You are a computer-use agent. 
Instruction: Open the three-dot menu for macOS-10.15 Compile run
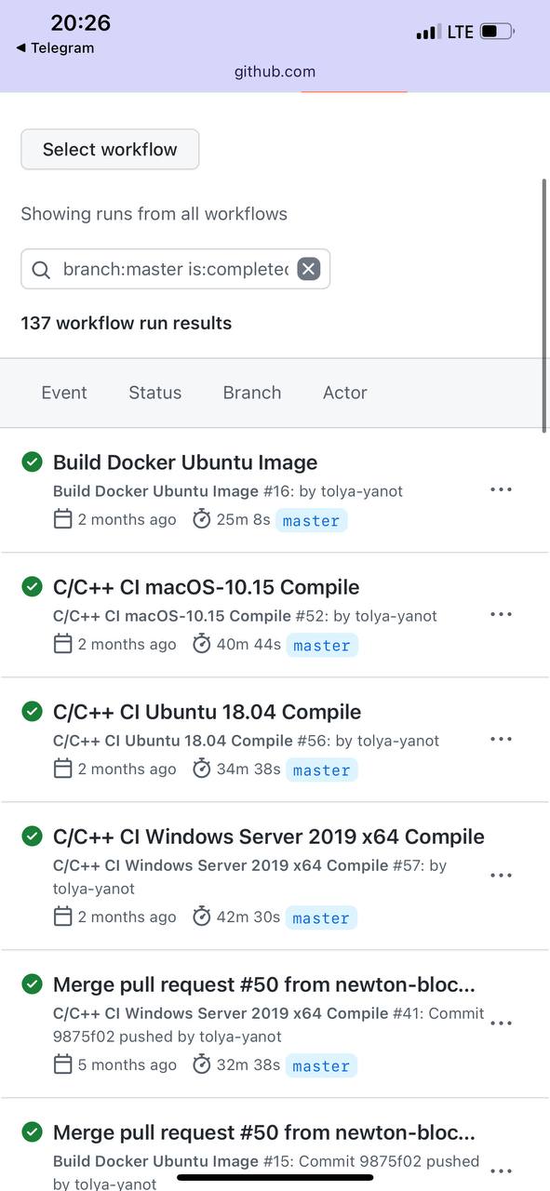pos(501,614)
